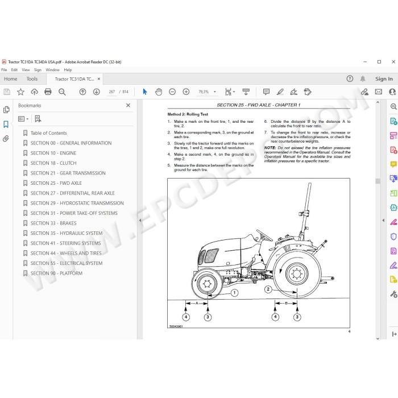The image size is (398, 398).
Task: Select SECTION 35 - HYDRAULIC SYSTEM bookmark
Action: (x=67, y=233)
